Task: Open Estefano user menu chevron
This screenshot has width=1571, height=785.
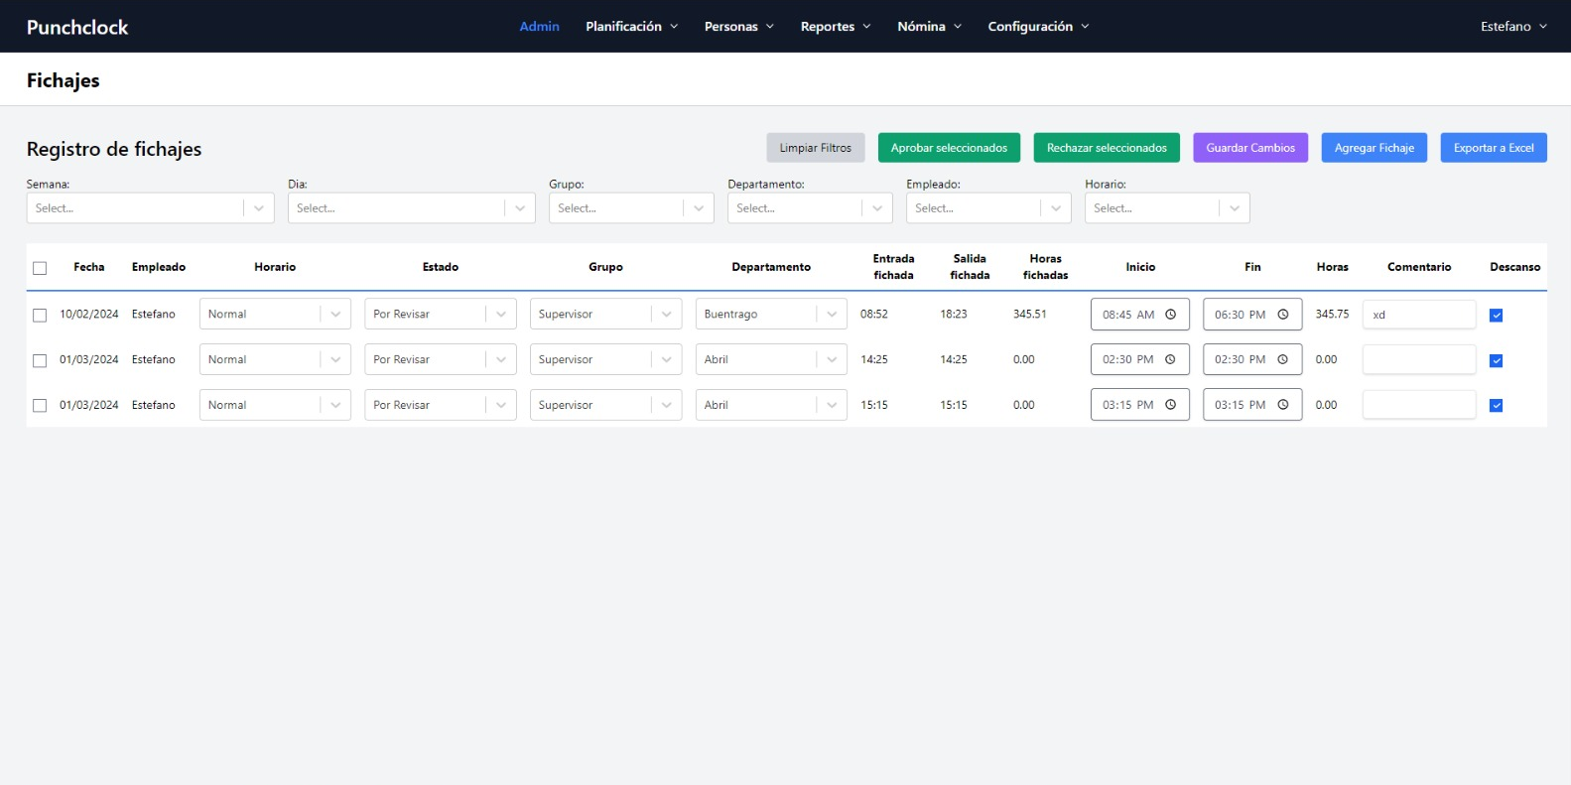Action: coord(1542,27)
